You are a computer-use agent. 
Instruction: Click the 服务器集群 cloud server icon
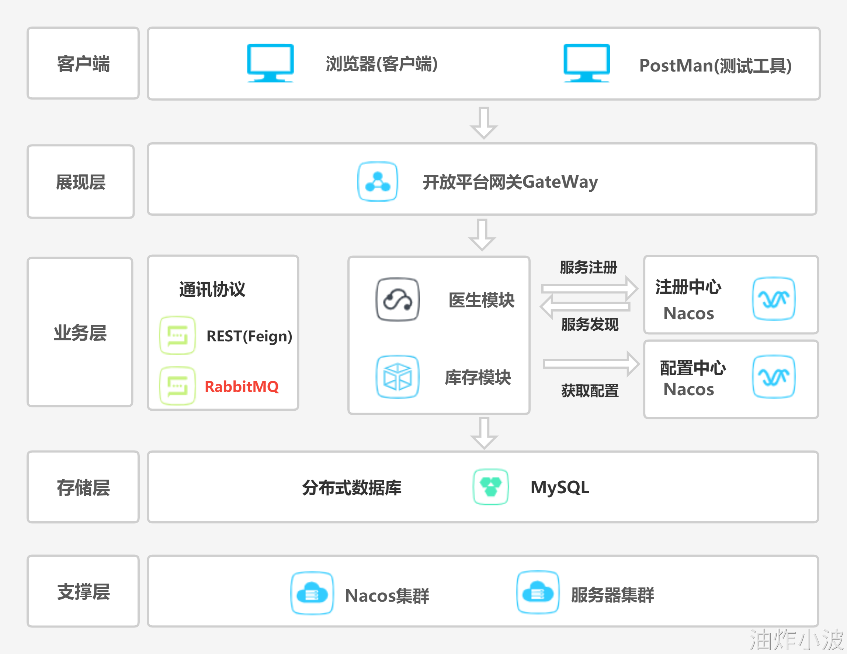click(x=538, y=592)
